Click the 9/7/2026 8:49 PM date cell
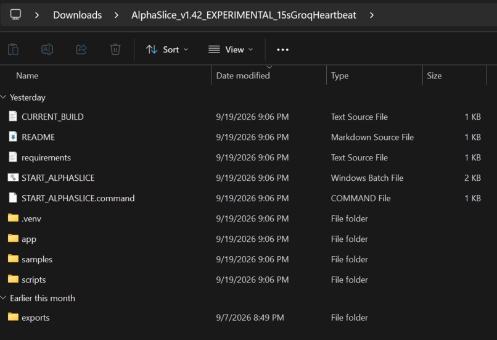Viewport: 497px width, 340px height. click(x=250, y=318)
